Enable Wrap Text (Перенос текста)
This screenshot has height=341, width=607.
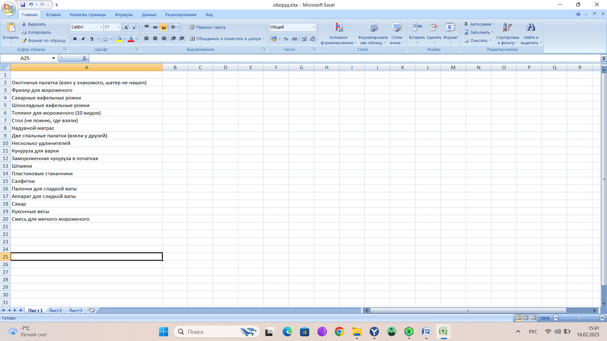click(x=207, y=27)
